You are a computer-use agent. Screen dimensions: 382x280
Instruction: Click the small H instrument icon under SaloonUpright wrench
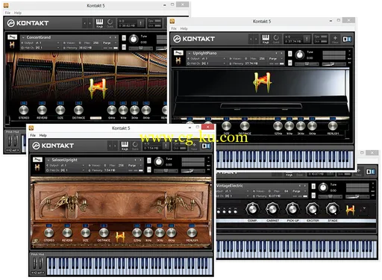click(37, 167)
